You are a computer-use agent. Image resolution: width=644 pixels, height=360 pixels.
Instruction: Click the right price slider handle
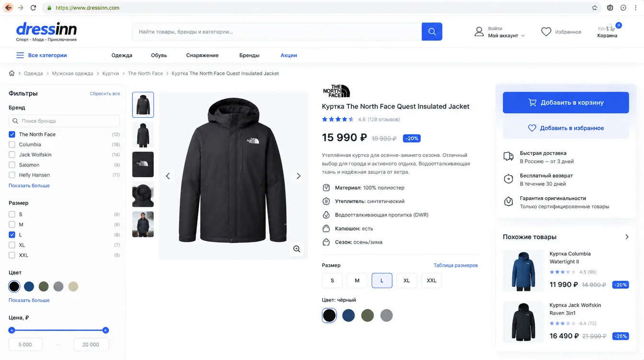click(105, 330)
